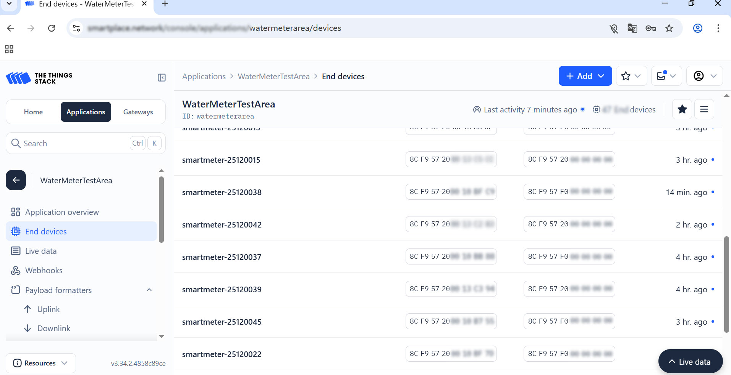Open the notifications inbox icon
Image resolution: width=731 pixels, height=375 pixels.
tap(666, 76)
